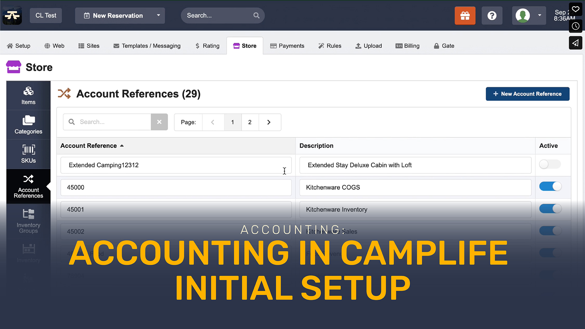Edit the 45000 account reference field
The width and height of the screenshot is (585, 329).
(176, 187)
